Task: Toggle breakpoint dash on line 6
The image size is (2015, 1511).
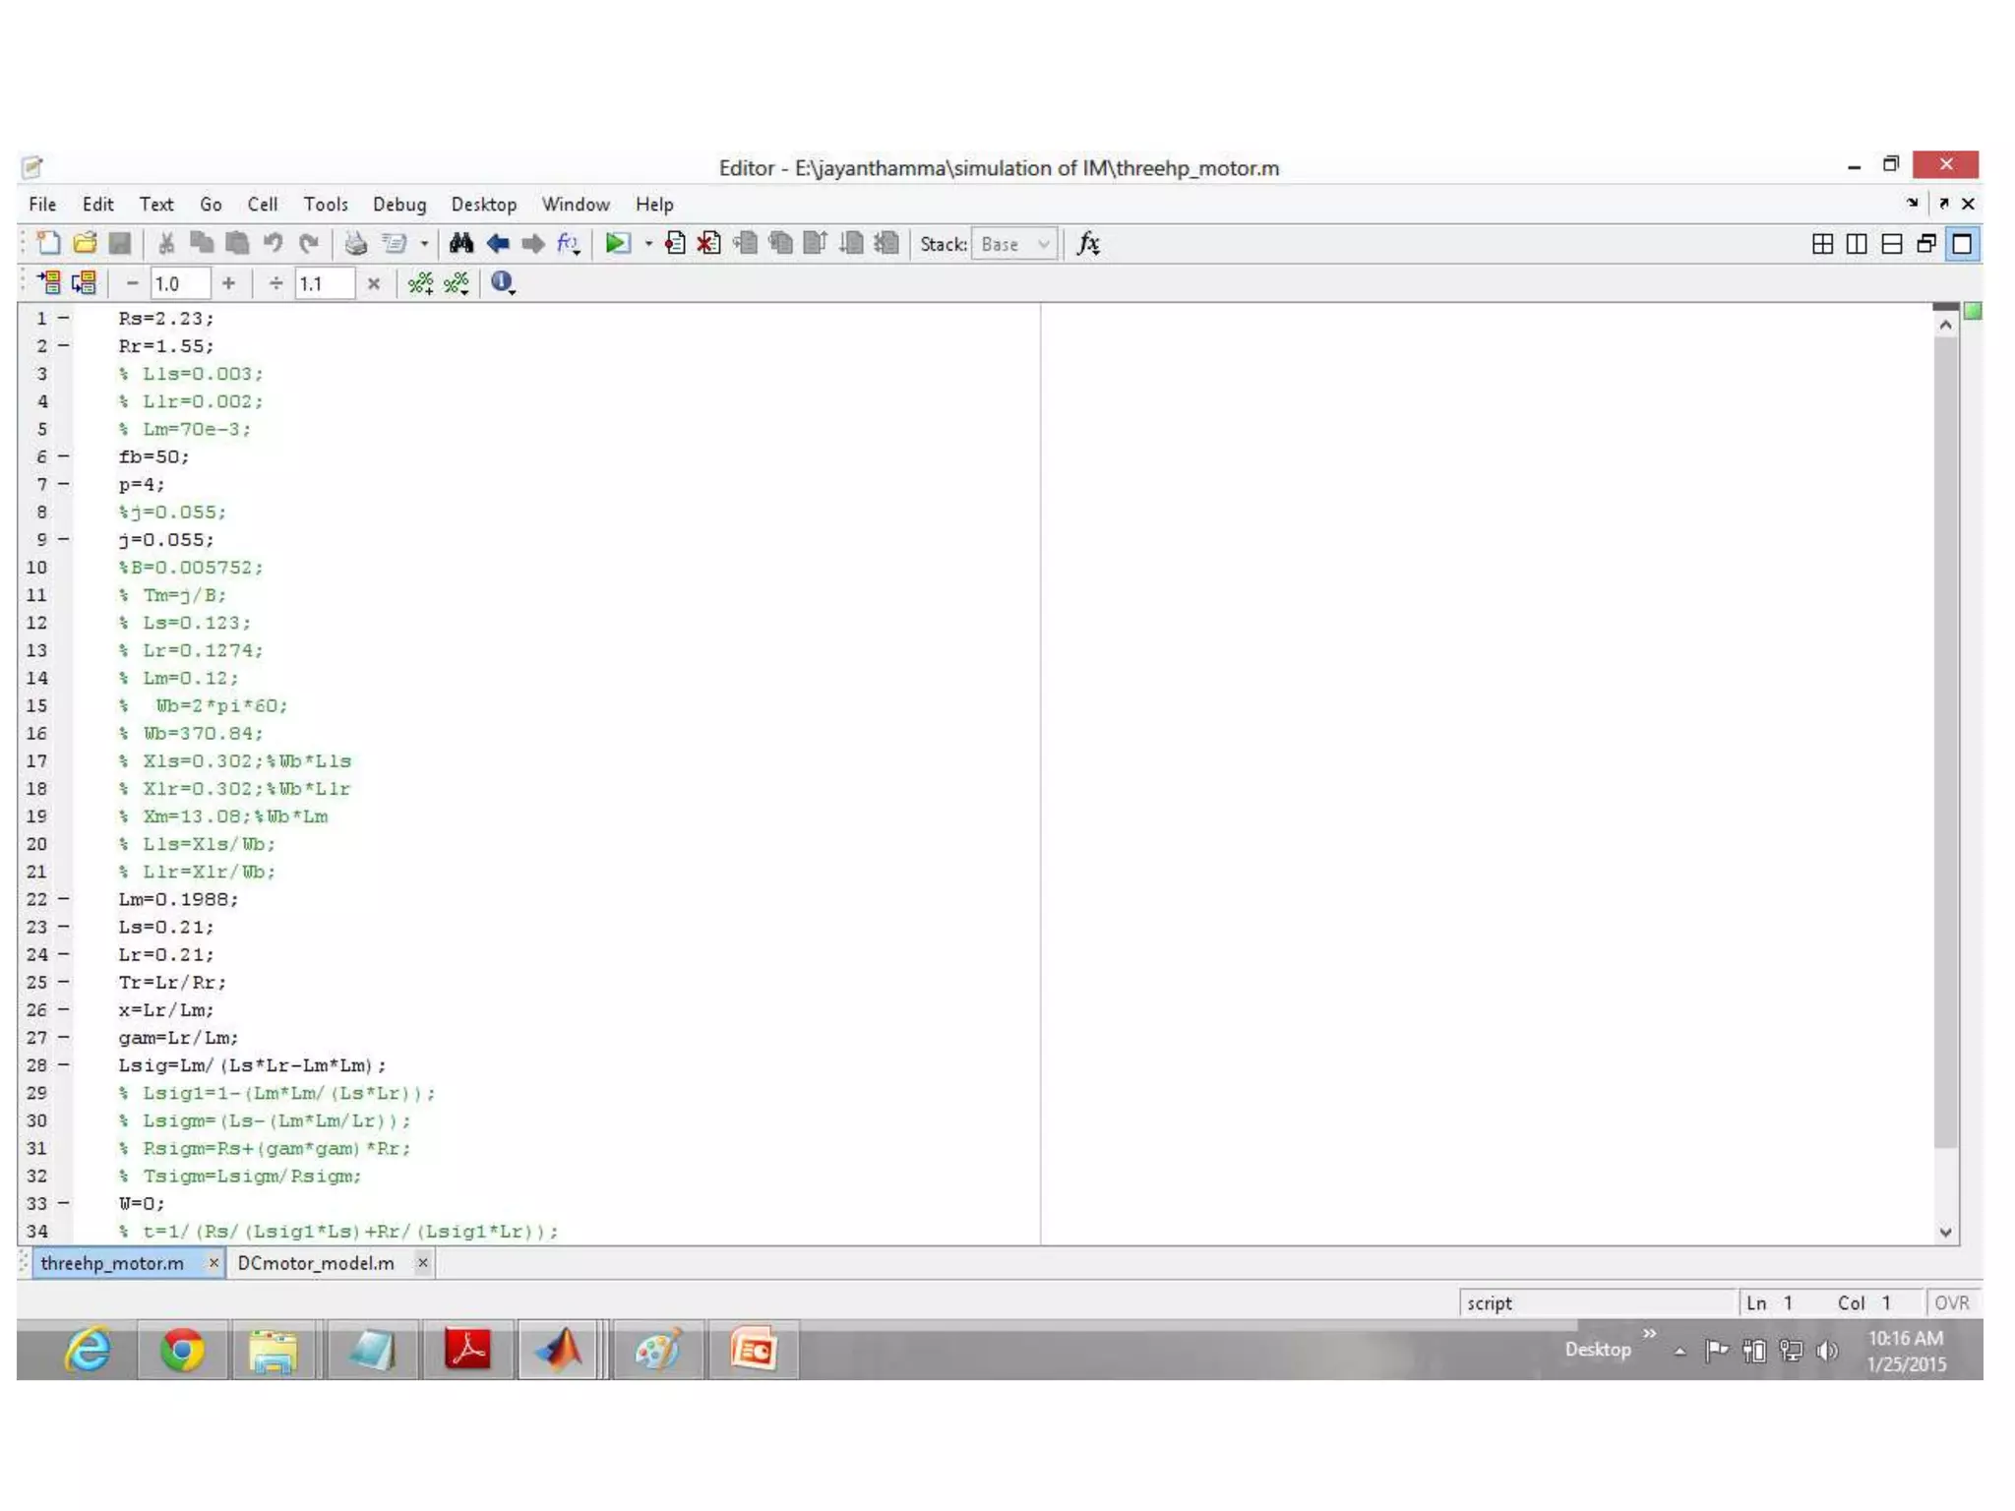Action: pyautogui.click(x=64, y=456)
